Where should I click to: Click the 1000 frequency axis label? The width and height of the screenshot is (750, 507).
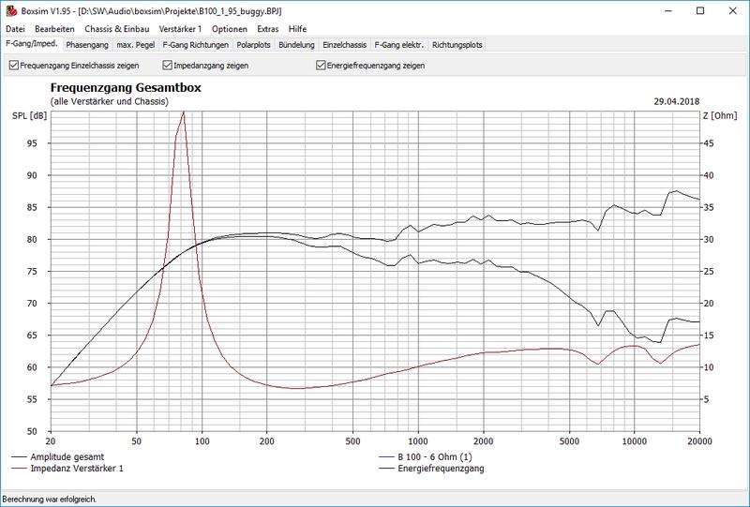pyautogui.click(x=418, y=441)
